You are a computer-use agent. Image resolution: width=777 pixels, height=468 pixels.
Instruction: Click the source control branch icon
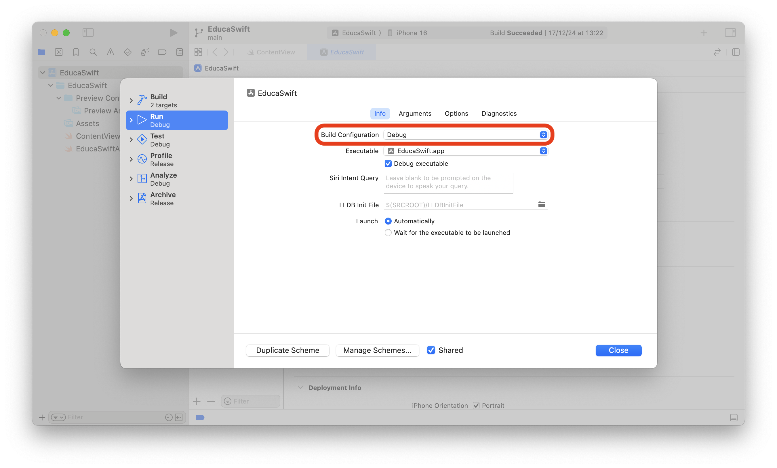tap(199, 33)
